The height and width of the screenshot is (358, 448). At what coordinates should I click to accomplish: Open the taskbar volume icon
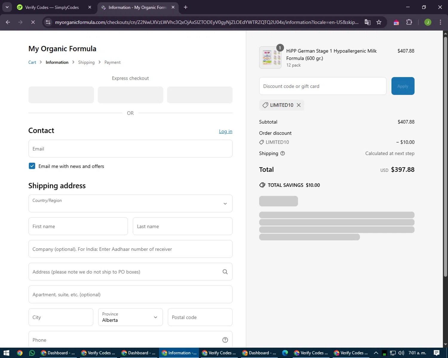(x=401, y=353)
